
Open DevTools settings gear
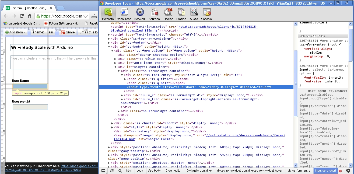pyautogui.click(x=348, y=171)
